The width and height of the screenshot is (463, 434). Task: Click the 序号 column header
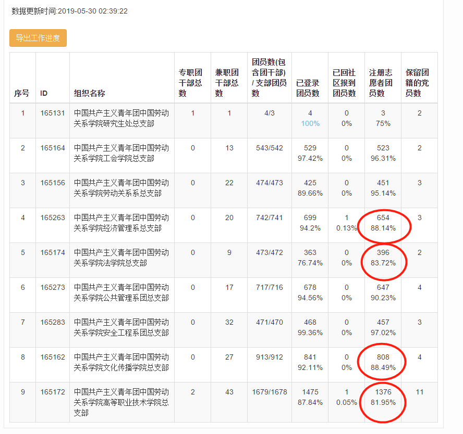coord(21,93)
